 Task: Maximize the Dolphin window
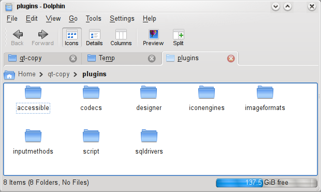click(288, 7)
